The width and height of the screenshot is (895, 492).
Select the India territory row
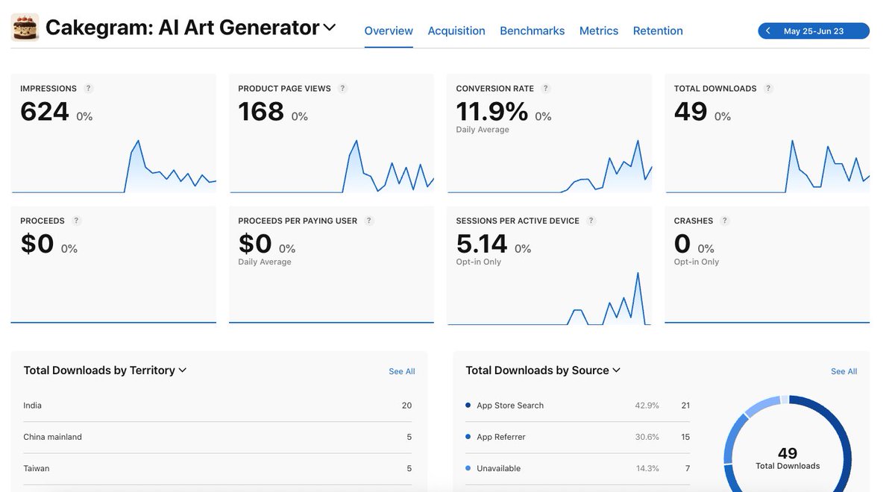[x=217, y=406]
